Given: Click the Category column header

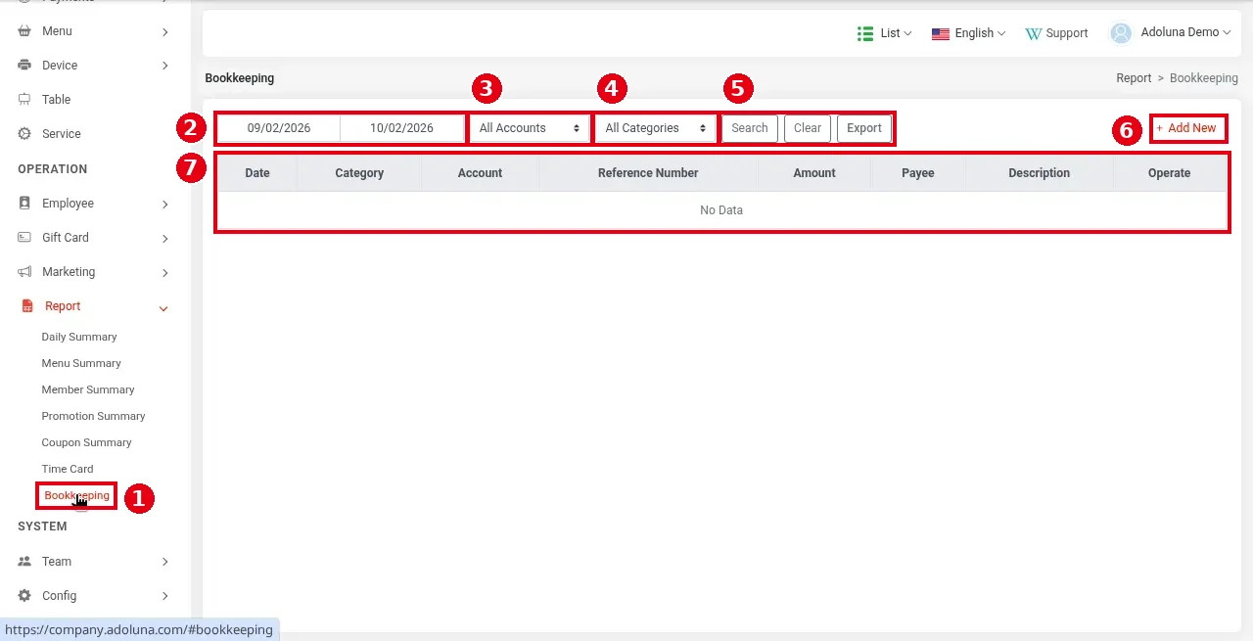Looking at the screenshot, I should 359,173.
